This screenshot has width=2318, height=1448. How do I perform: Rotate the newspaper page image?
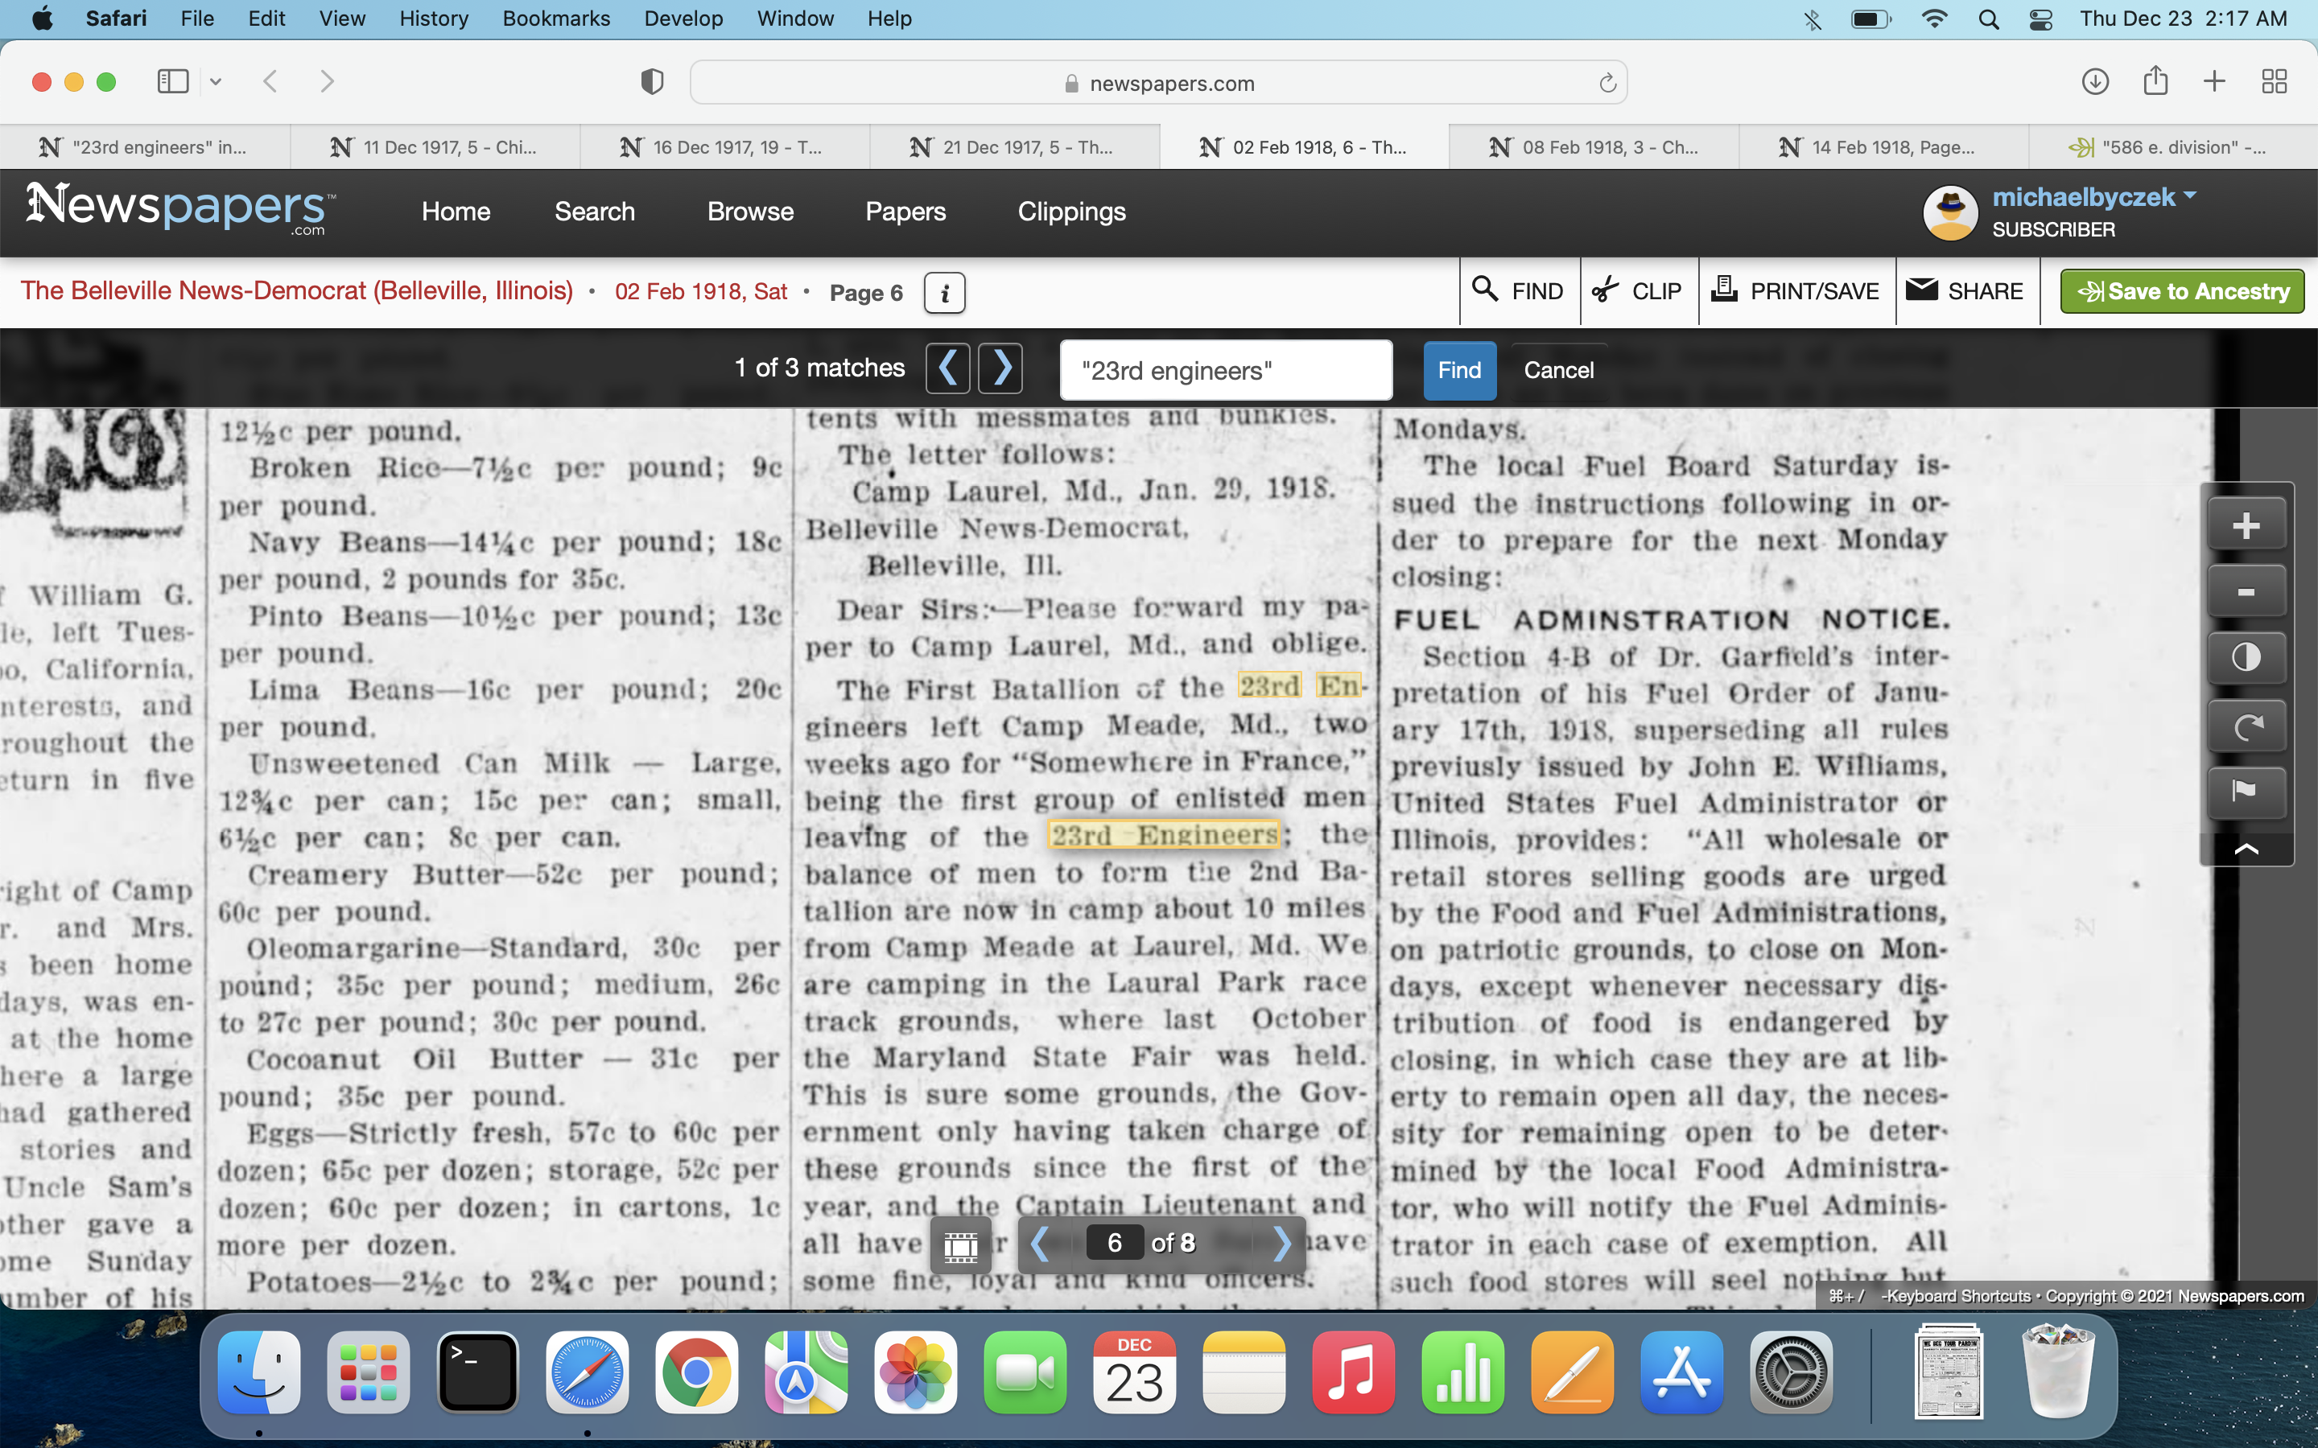(2246, 726)
